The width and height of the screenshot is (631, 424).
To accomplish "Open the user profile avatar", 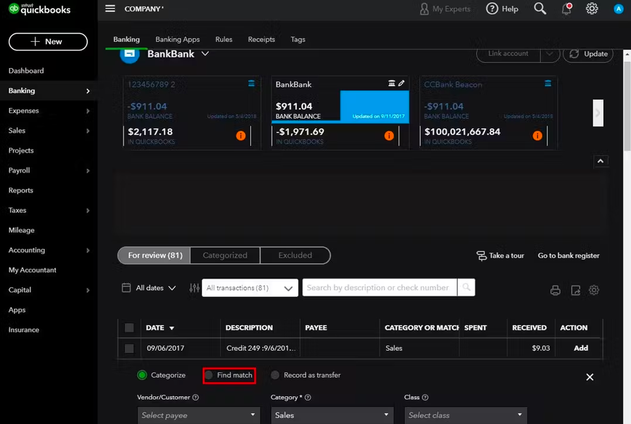I will coord(618,9).
